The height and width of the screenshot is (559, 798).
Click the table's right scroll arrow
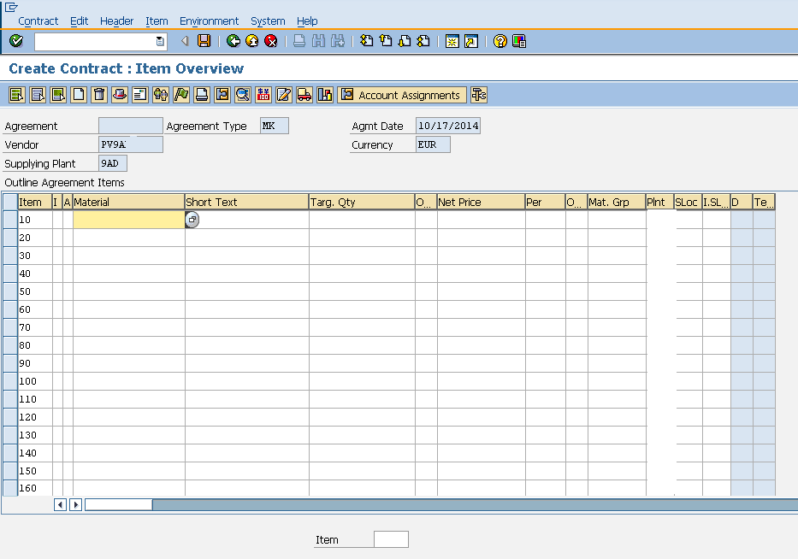click(76, 504)
